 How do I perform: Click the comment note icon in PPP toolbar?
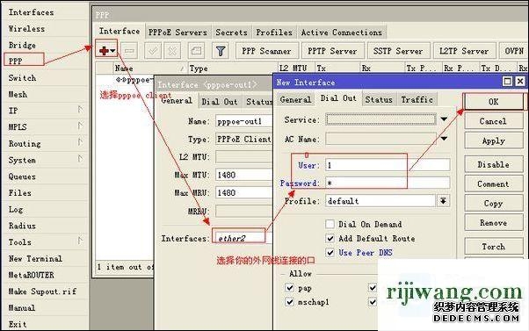pyautogui.click(x=196, y=51)
